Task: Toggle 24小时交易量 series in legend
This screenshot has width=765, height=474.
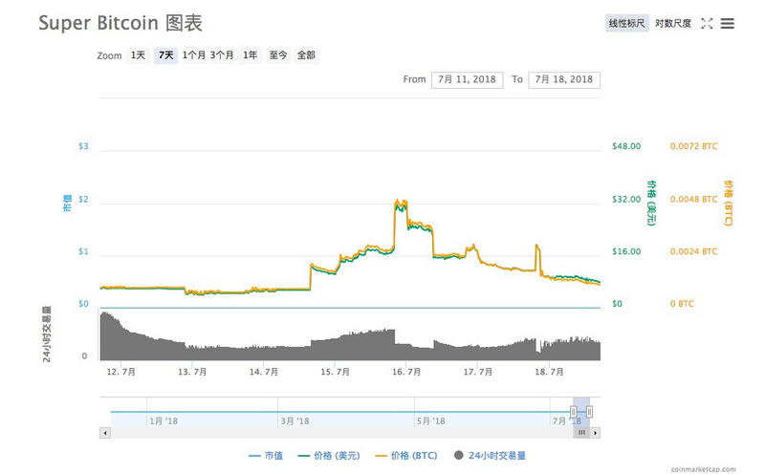Action: click(490, 456)
